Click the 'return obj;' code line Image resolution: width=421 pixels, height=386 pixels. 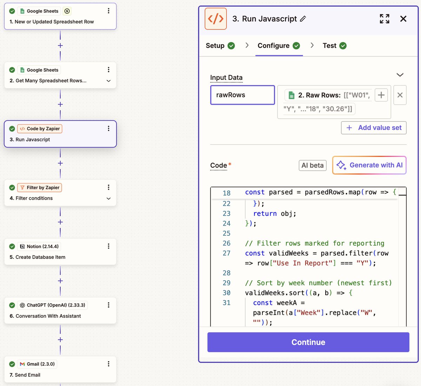275,214
